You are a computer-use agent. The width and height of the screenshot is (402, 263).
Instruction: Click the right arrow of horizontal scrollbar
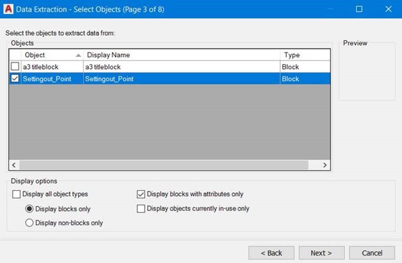point(325,165)
